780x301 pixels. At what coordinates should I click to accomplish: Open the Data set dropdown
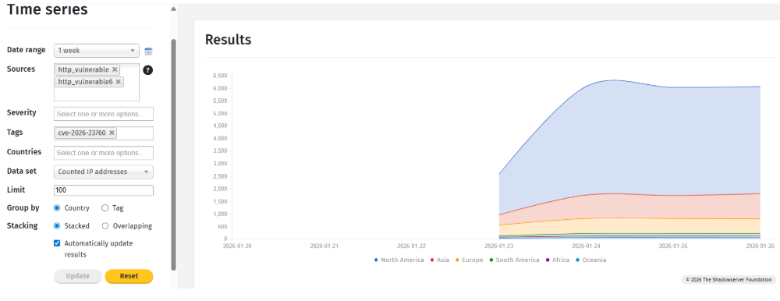click(x=104, y=172)
